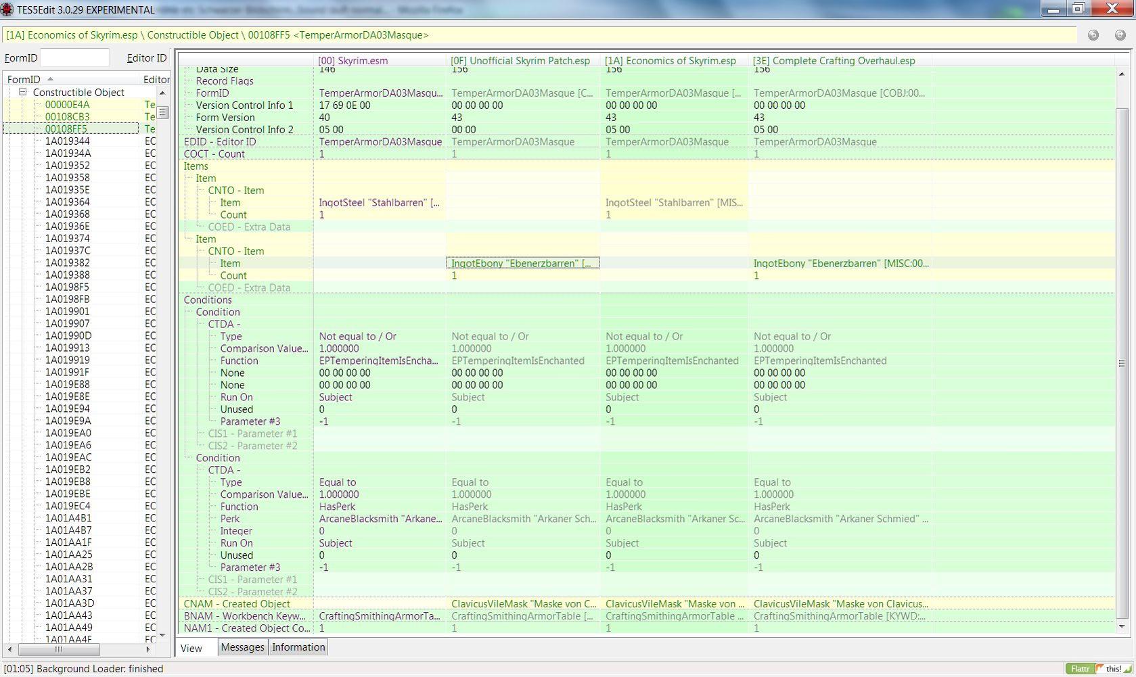Switch to the Messages tab
This screenshot has width=1136, height=677.
point(242,647)
